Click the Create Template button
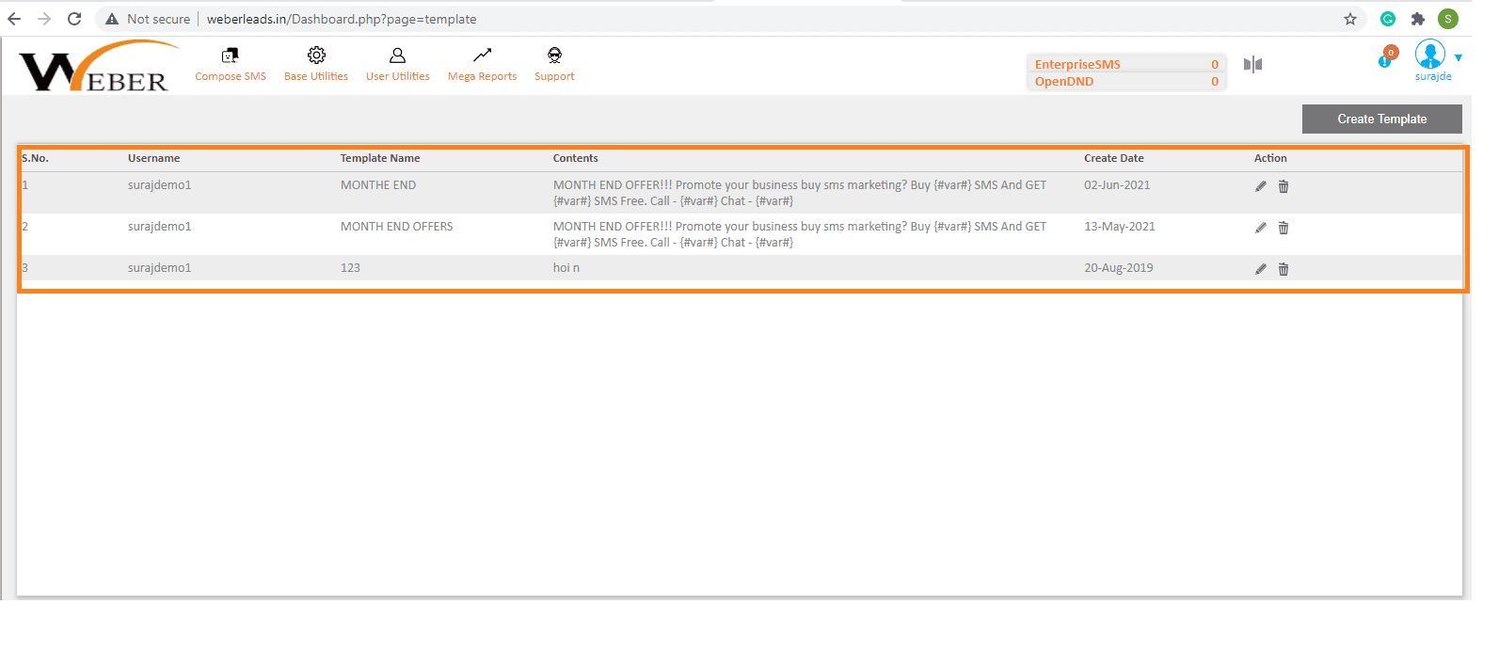This screenshot has height=652, width=1499. [x=1381, y=119]
